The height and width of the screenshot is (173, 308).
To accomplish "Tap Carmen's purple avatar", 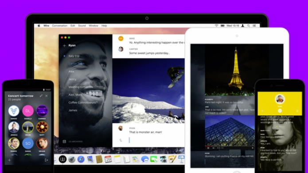I will 42,111.
